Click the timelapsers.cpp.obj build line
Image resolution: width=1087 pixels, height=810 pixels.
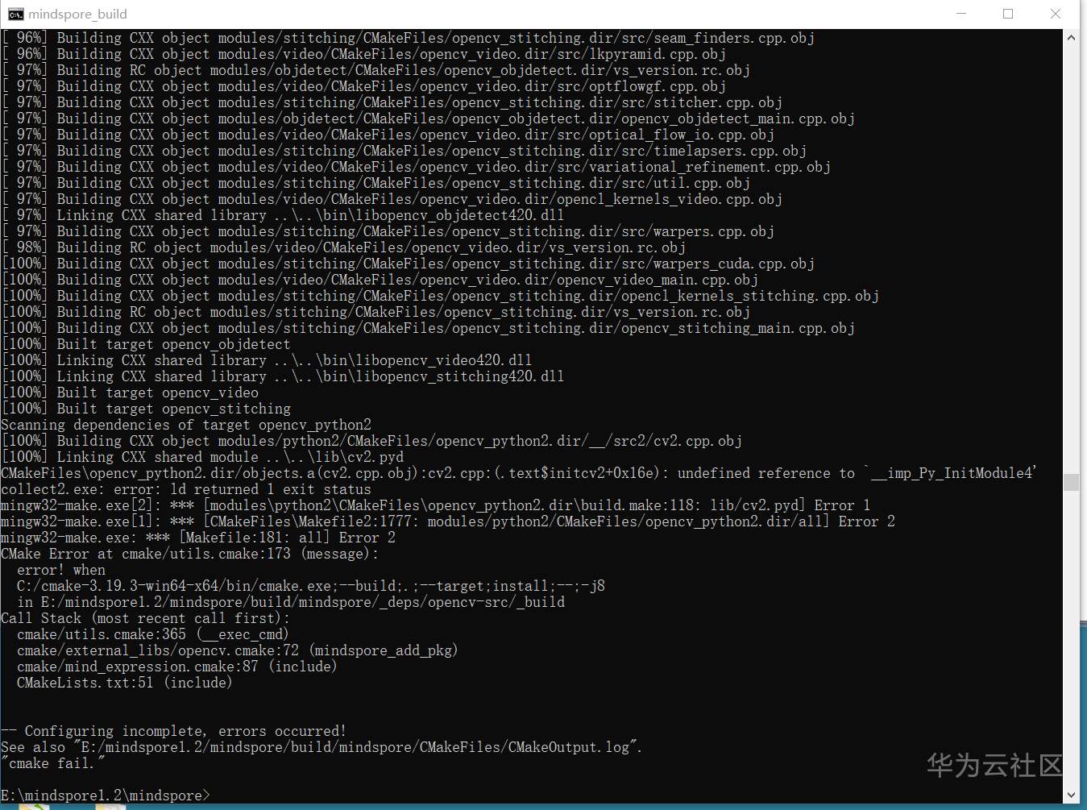point(404,151)
